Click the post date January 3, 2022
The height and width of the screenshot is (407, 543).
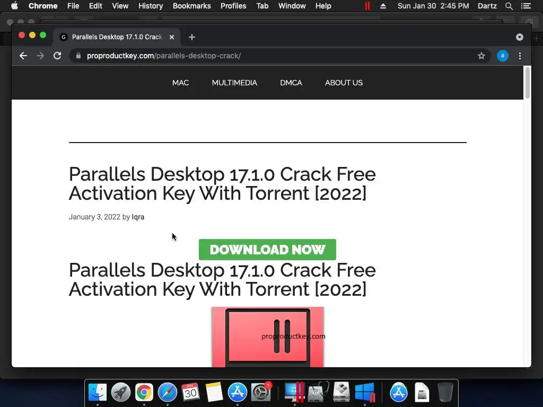tap(94, 217)
